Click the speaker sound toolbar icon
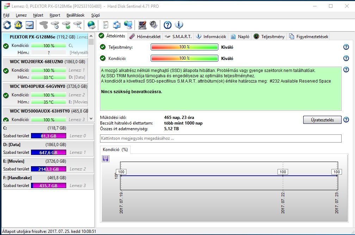Viewport: 355px width, 235px height. point(154,25)
